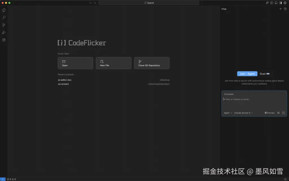Open the remote window indicator in status bar
Screen dimensions: 289x181
[x=3, y=179]
